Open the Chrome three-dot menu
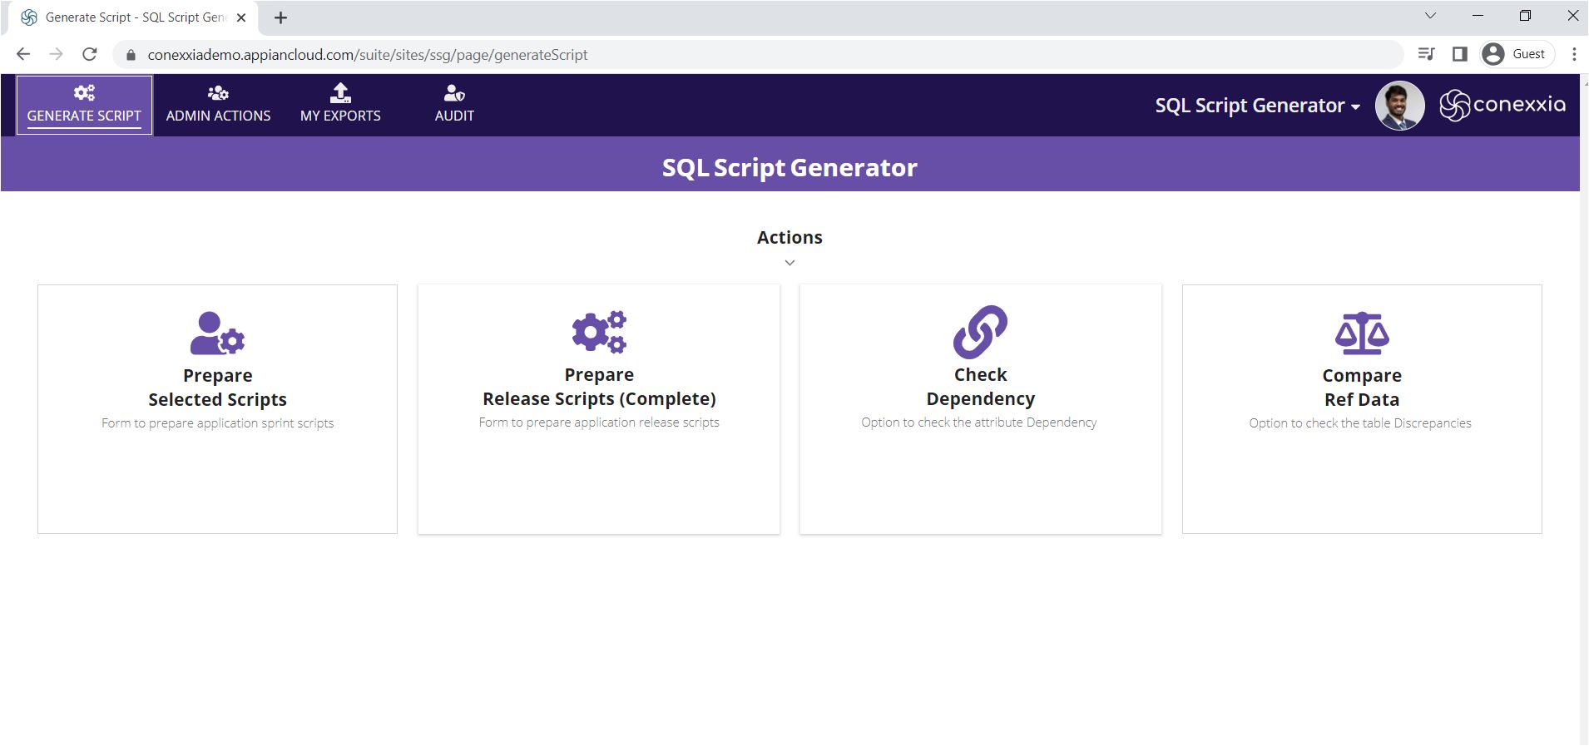Image resolution: width=1589 pixels, height=746 pixels. tap(1574, 54)
